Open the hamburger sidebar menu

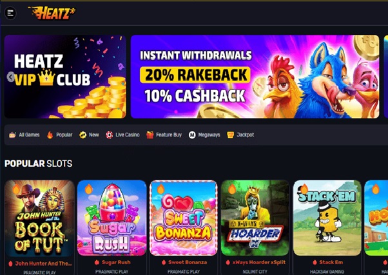(10, 13)
